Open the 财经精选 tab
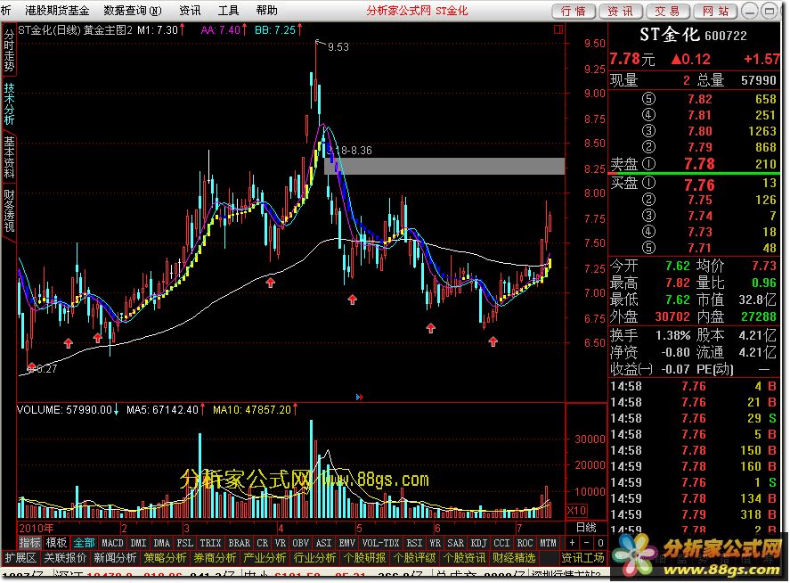Viewport: 790px width, 583px height. (x=514, y=558)
